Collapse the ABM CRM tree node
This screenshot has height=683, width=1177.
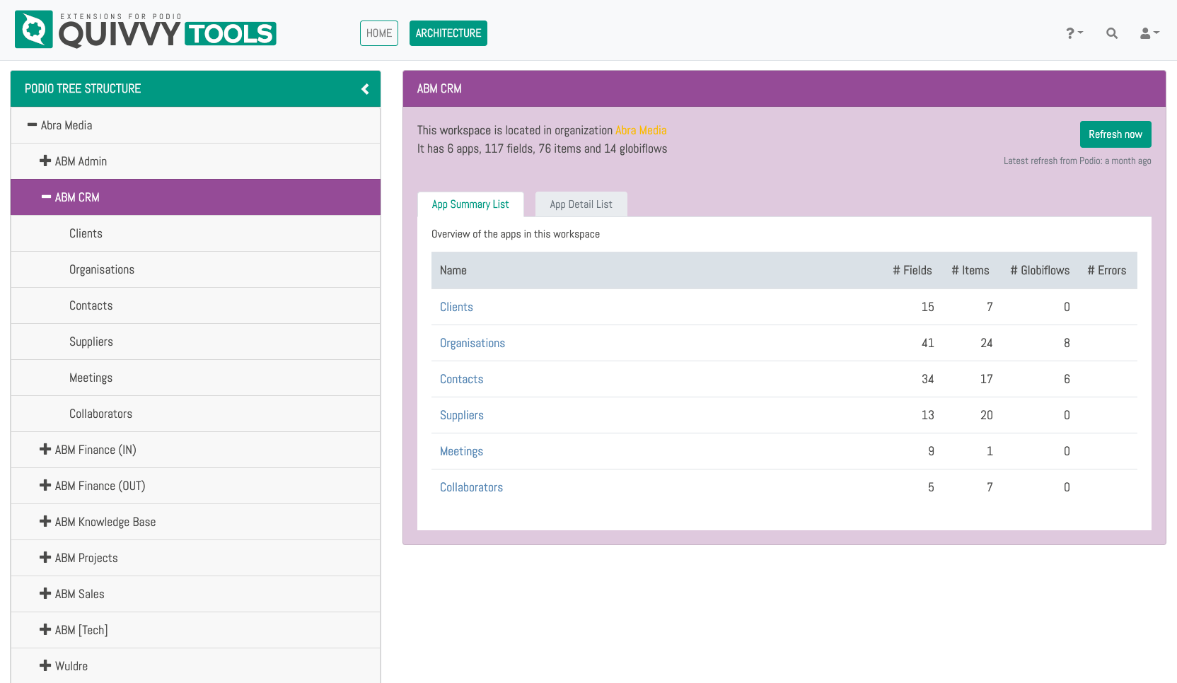(x=46, y=197)
